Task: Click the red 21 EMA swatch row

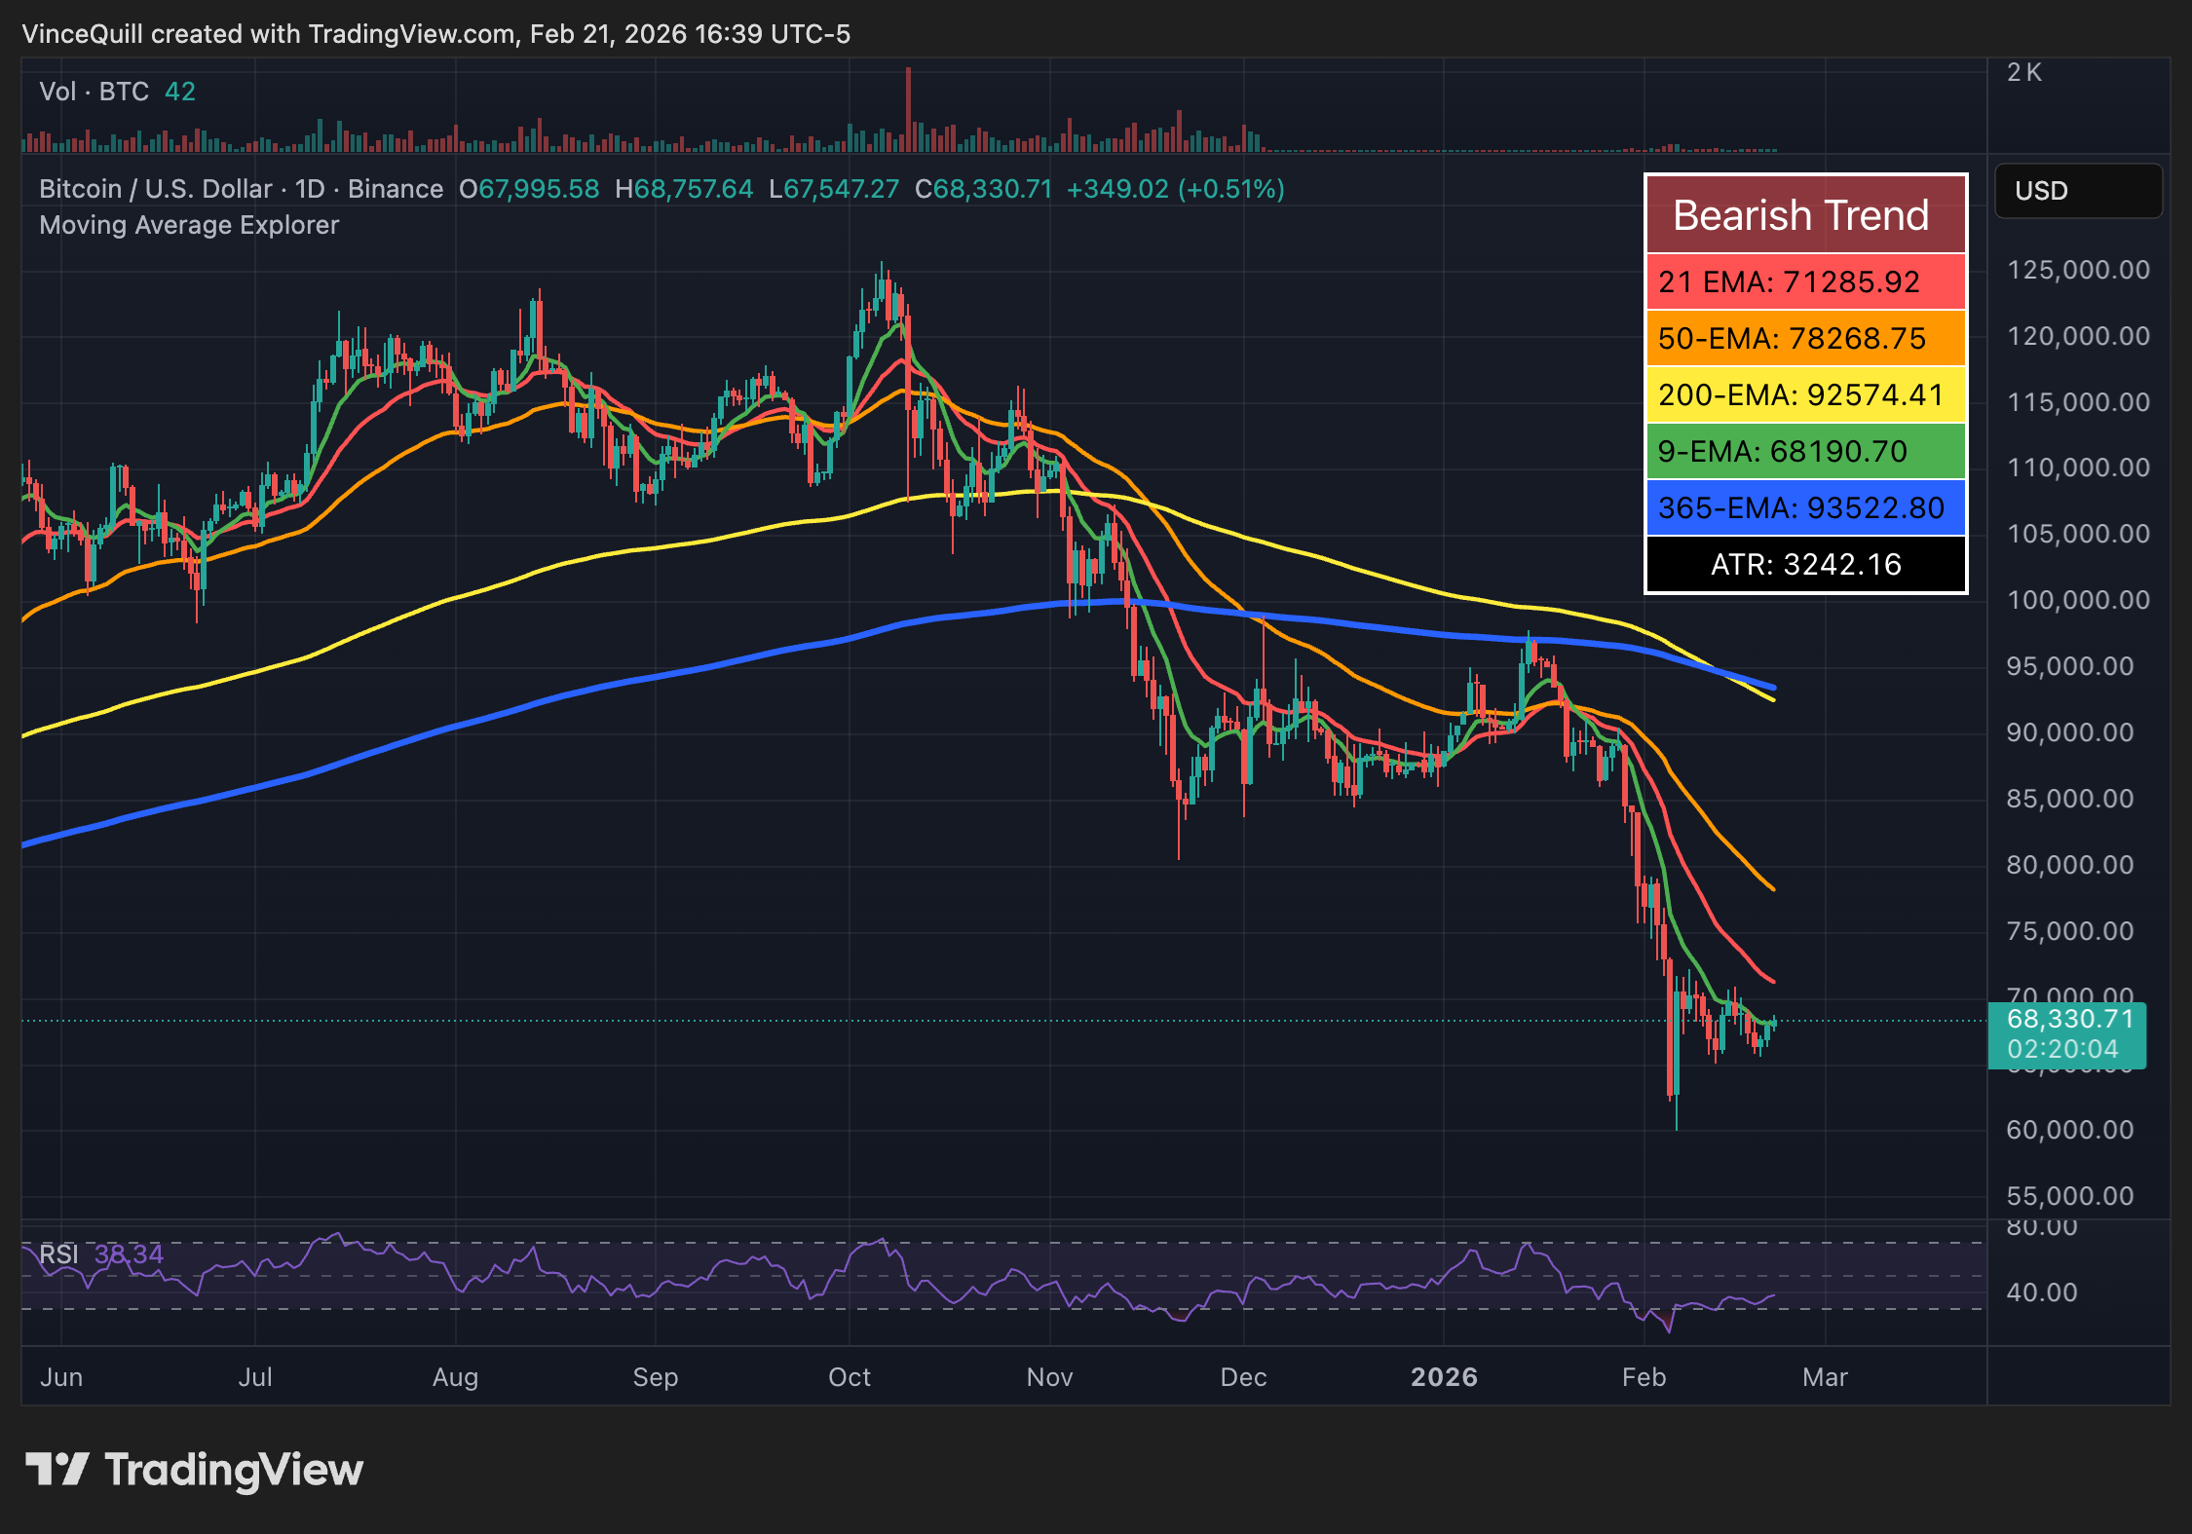Action: 1803,282
